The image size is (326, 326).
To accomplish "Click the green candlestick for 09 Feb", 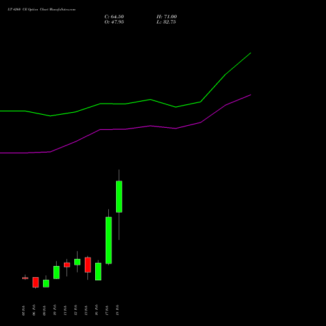I will tap(46, 284).
